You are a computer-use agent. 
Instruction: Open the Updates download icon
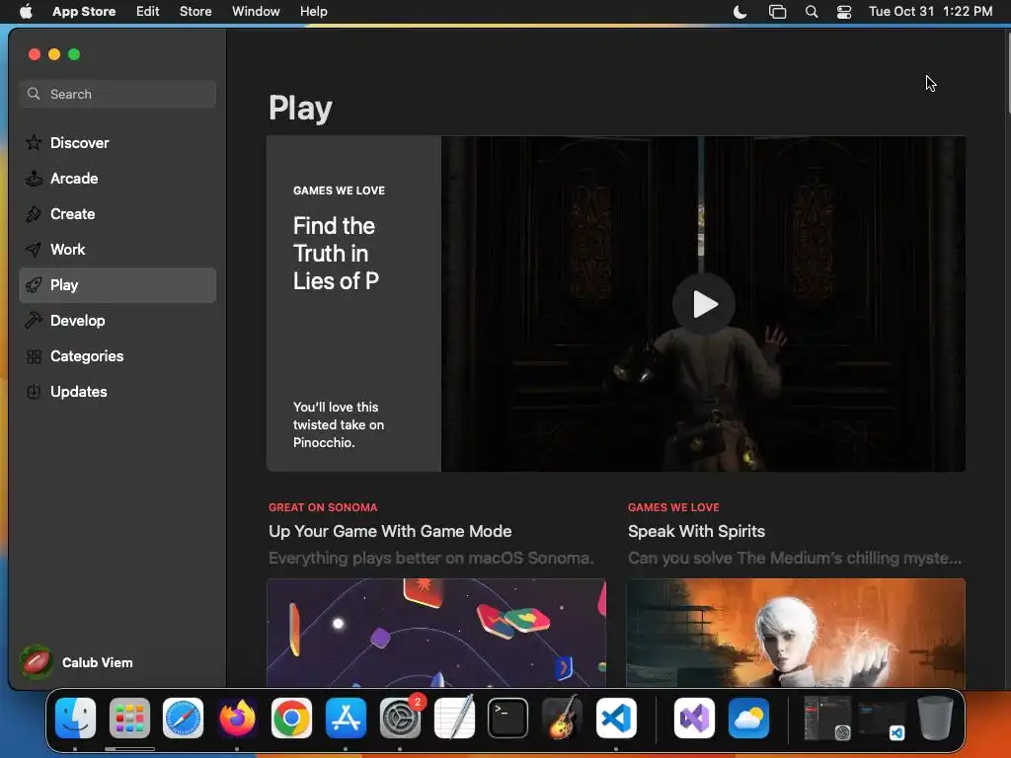[34, 391]
